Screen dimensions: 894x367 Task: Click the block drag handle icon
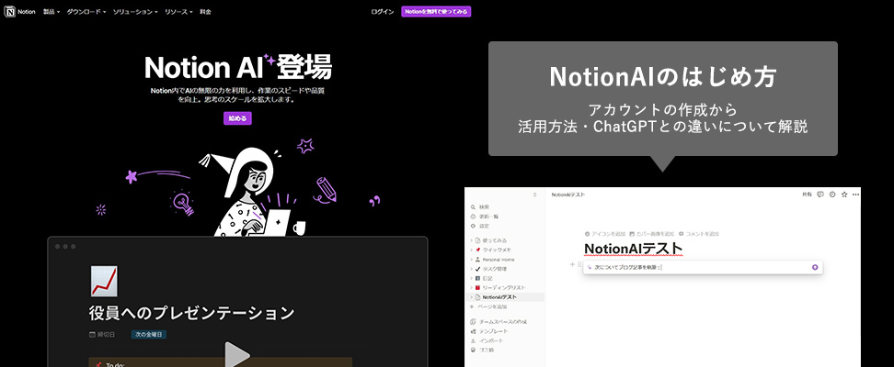point(579,264)
